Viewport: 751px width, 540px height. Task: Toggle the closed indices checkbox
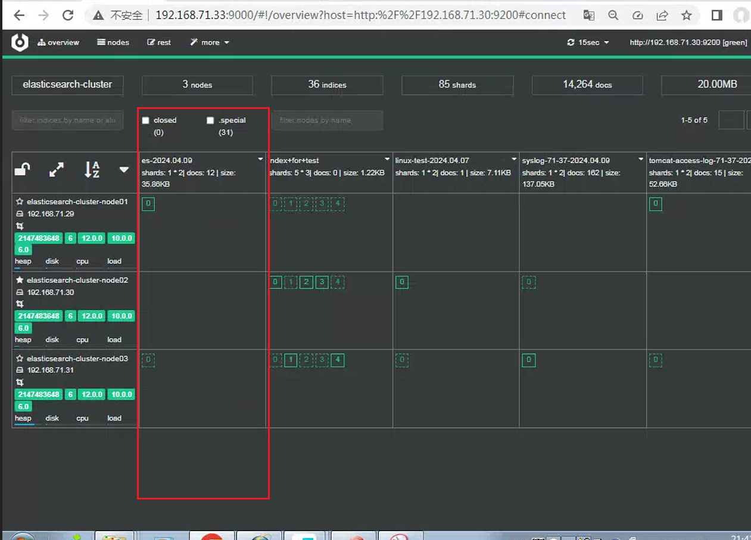point(146,120)
